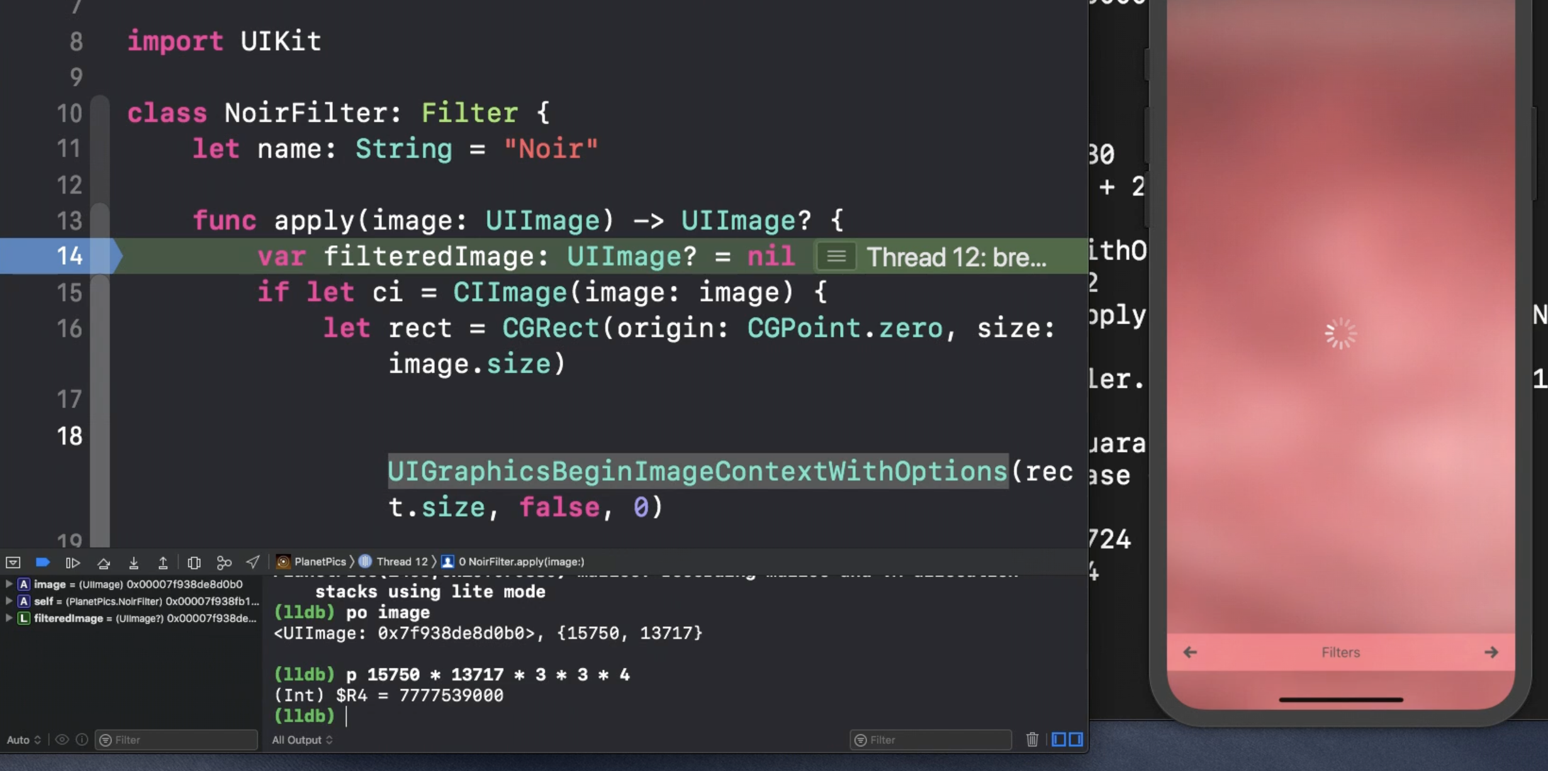Screen dimensions: 1548x771
Task: Click the Step Over debug icon
Action: tap(104, 562)
